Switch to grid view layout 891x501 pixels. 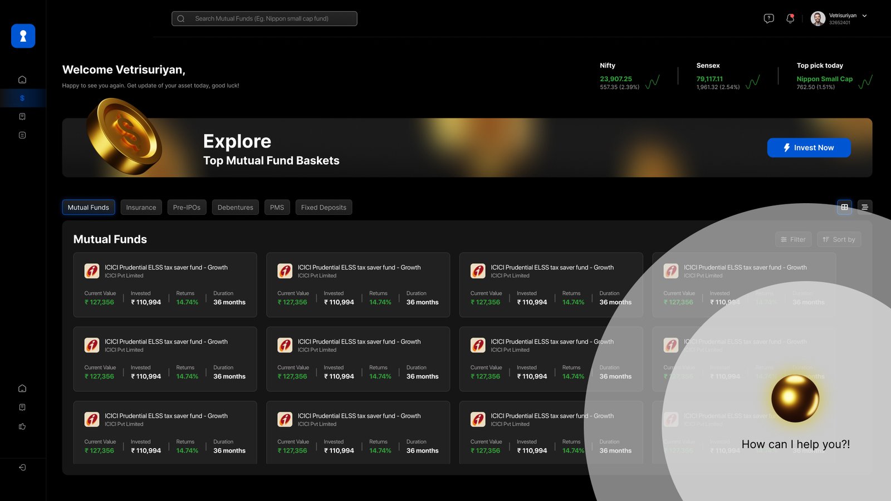(844, 207)
